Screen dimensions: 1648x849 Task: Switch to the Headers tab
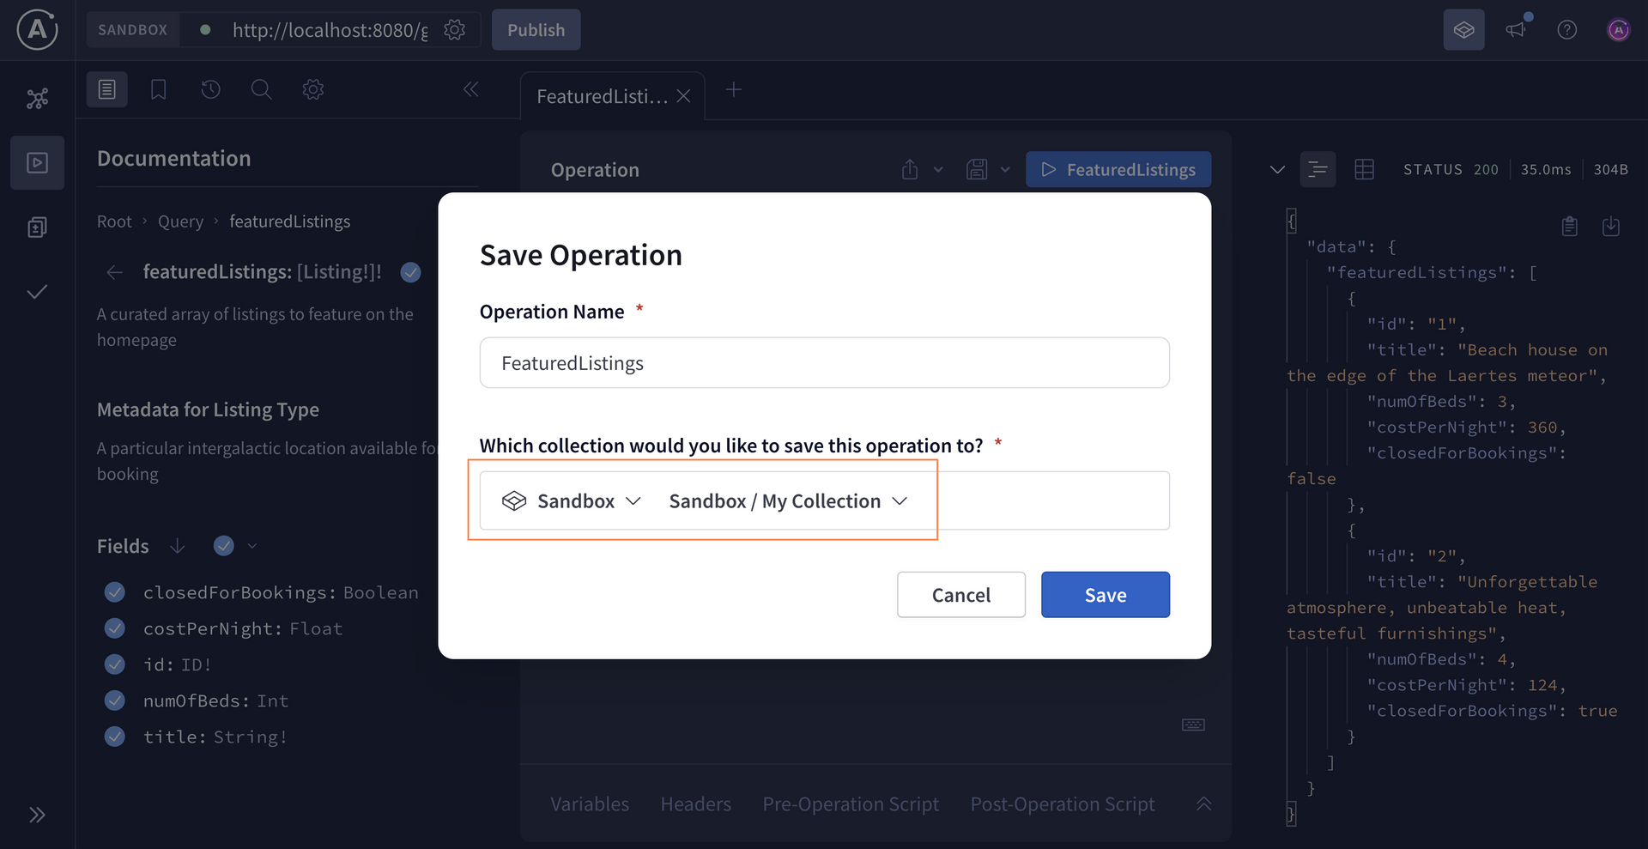(695, 804)
